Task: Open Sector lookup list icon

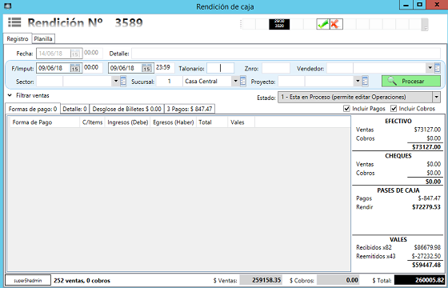Action: coord(123,81)
